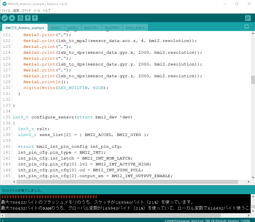Click line 138 sens_list declaration

83,135
